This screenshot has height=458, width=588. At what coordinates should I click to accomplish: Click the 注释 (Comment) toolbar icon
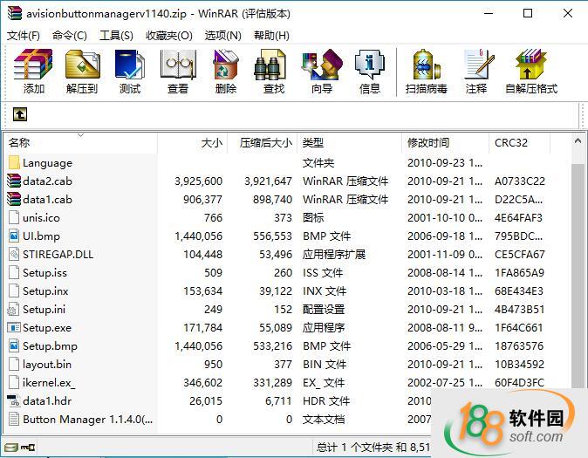click(x=476, y=71)
